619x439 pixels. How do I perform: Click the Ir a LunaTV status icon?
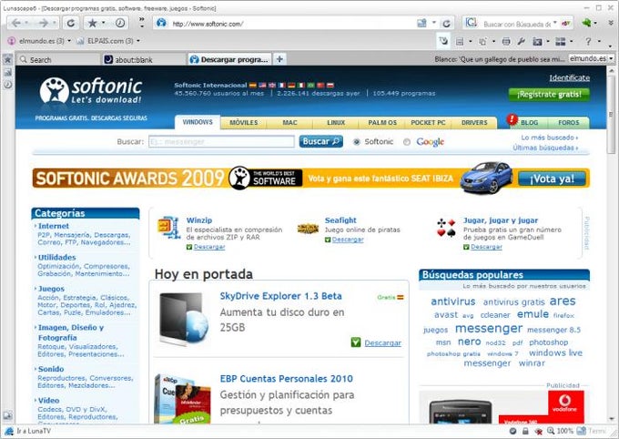tap(9, 431)
